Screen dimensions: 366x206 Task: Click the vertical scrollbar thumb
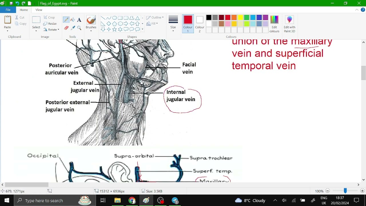click(363, 73)
